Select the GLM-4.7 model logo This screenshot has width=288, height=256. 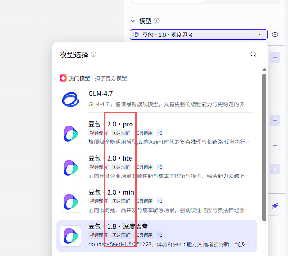(x=70, y=100)
